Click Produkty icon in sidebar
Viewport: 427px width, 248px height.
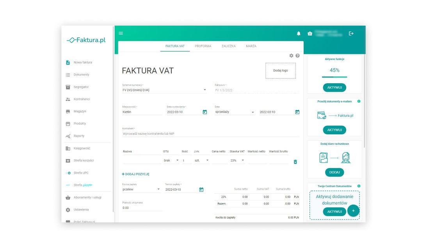click(68, 124)
